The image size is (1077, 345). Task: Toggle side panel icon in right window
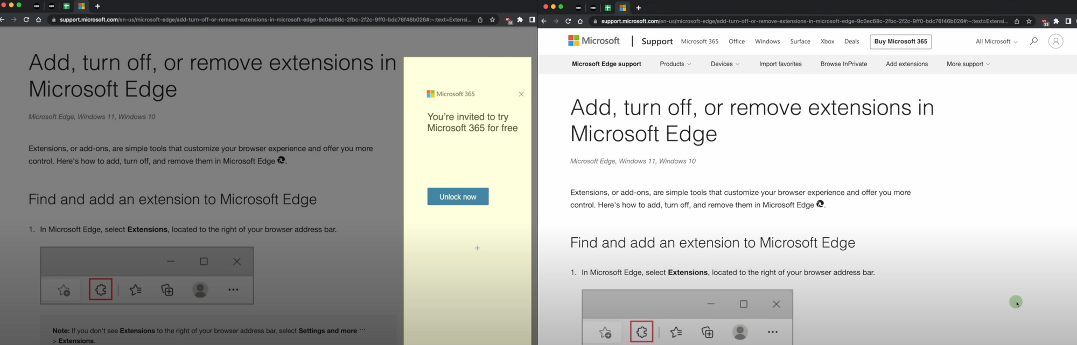click(1068, 21)
